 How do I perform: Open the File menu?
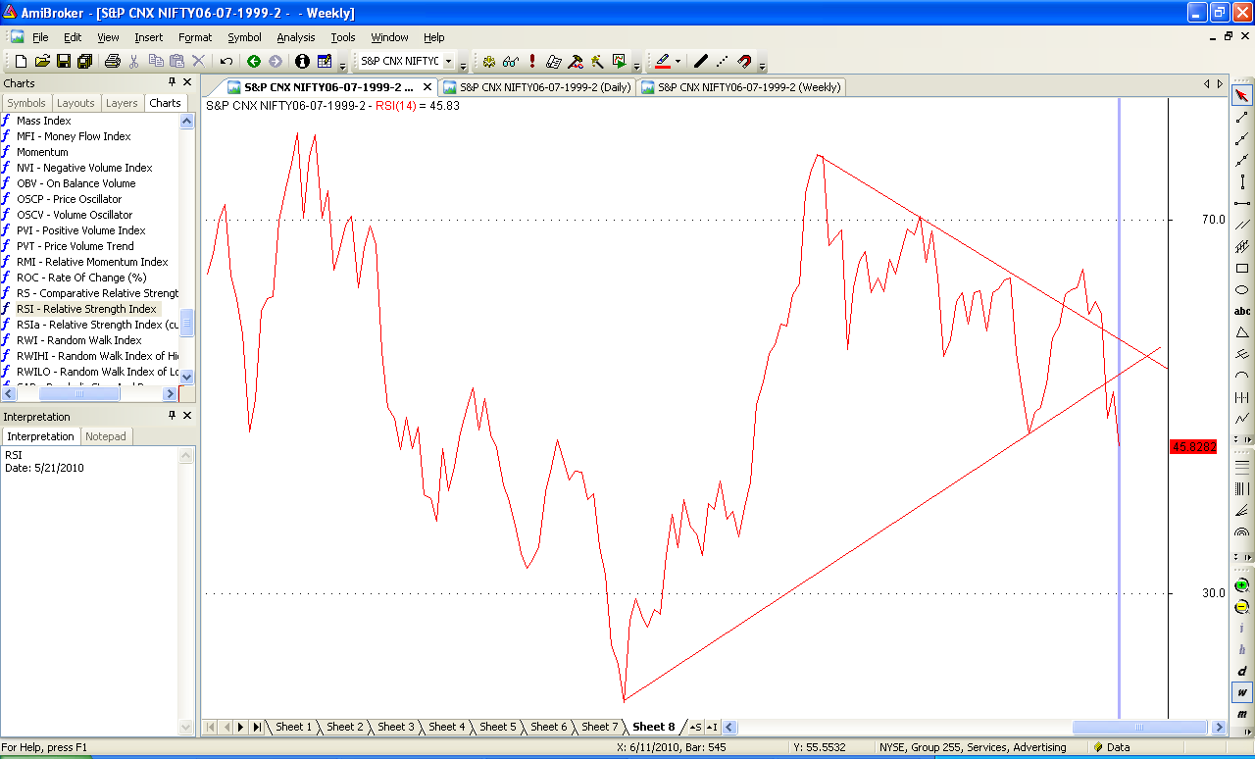40,37
